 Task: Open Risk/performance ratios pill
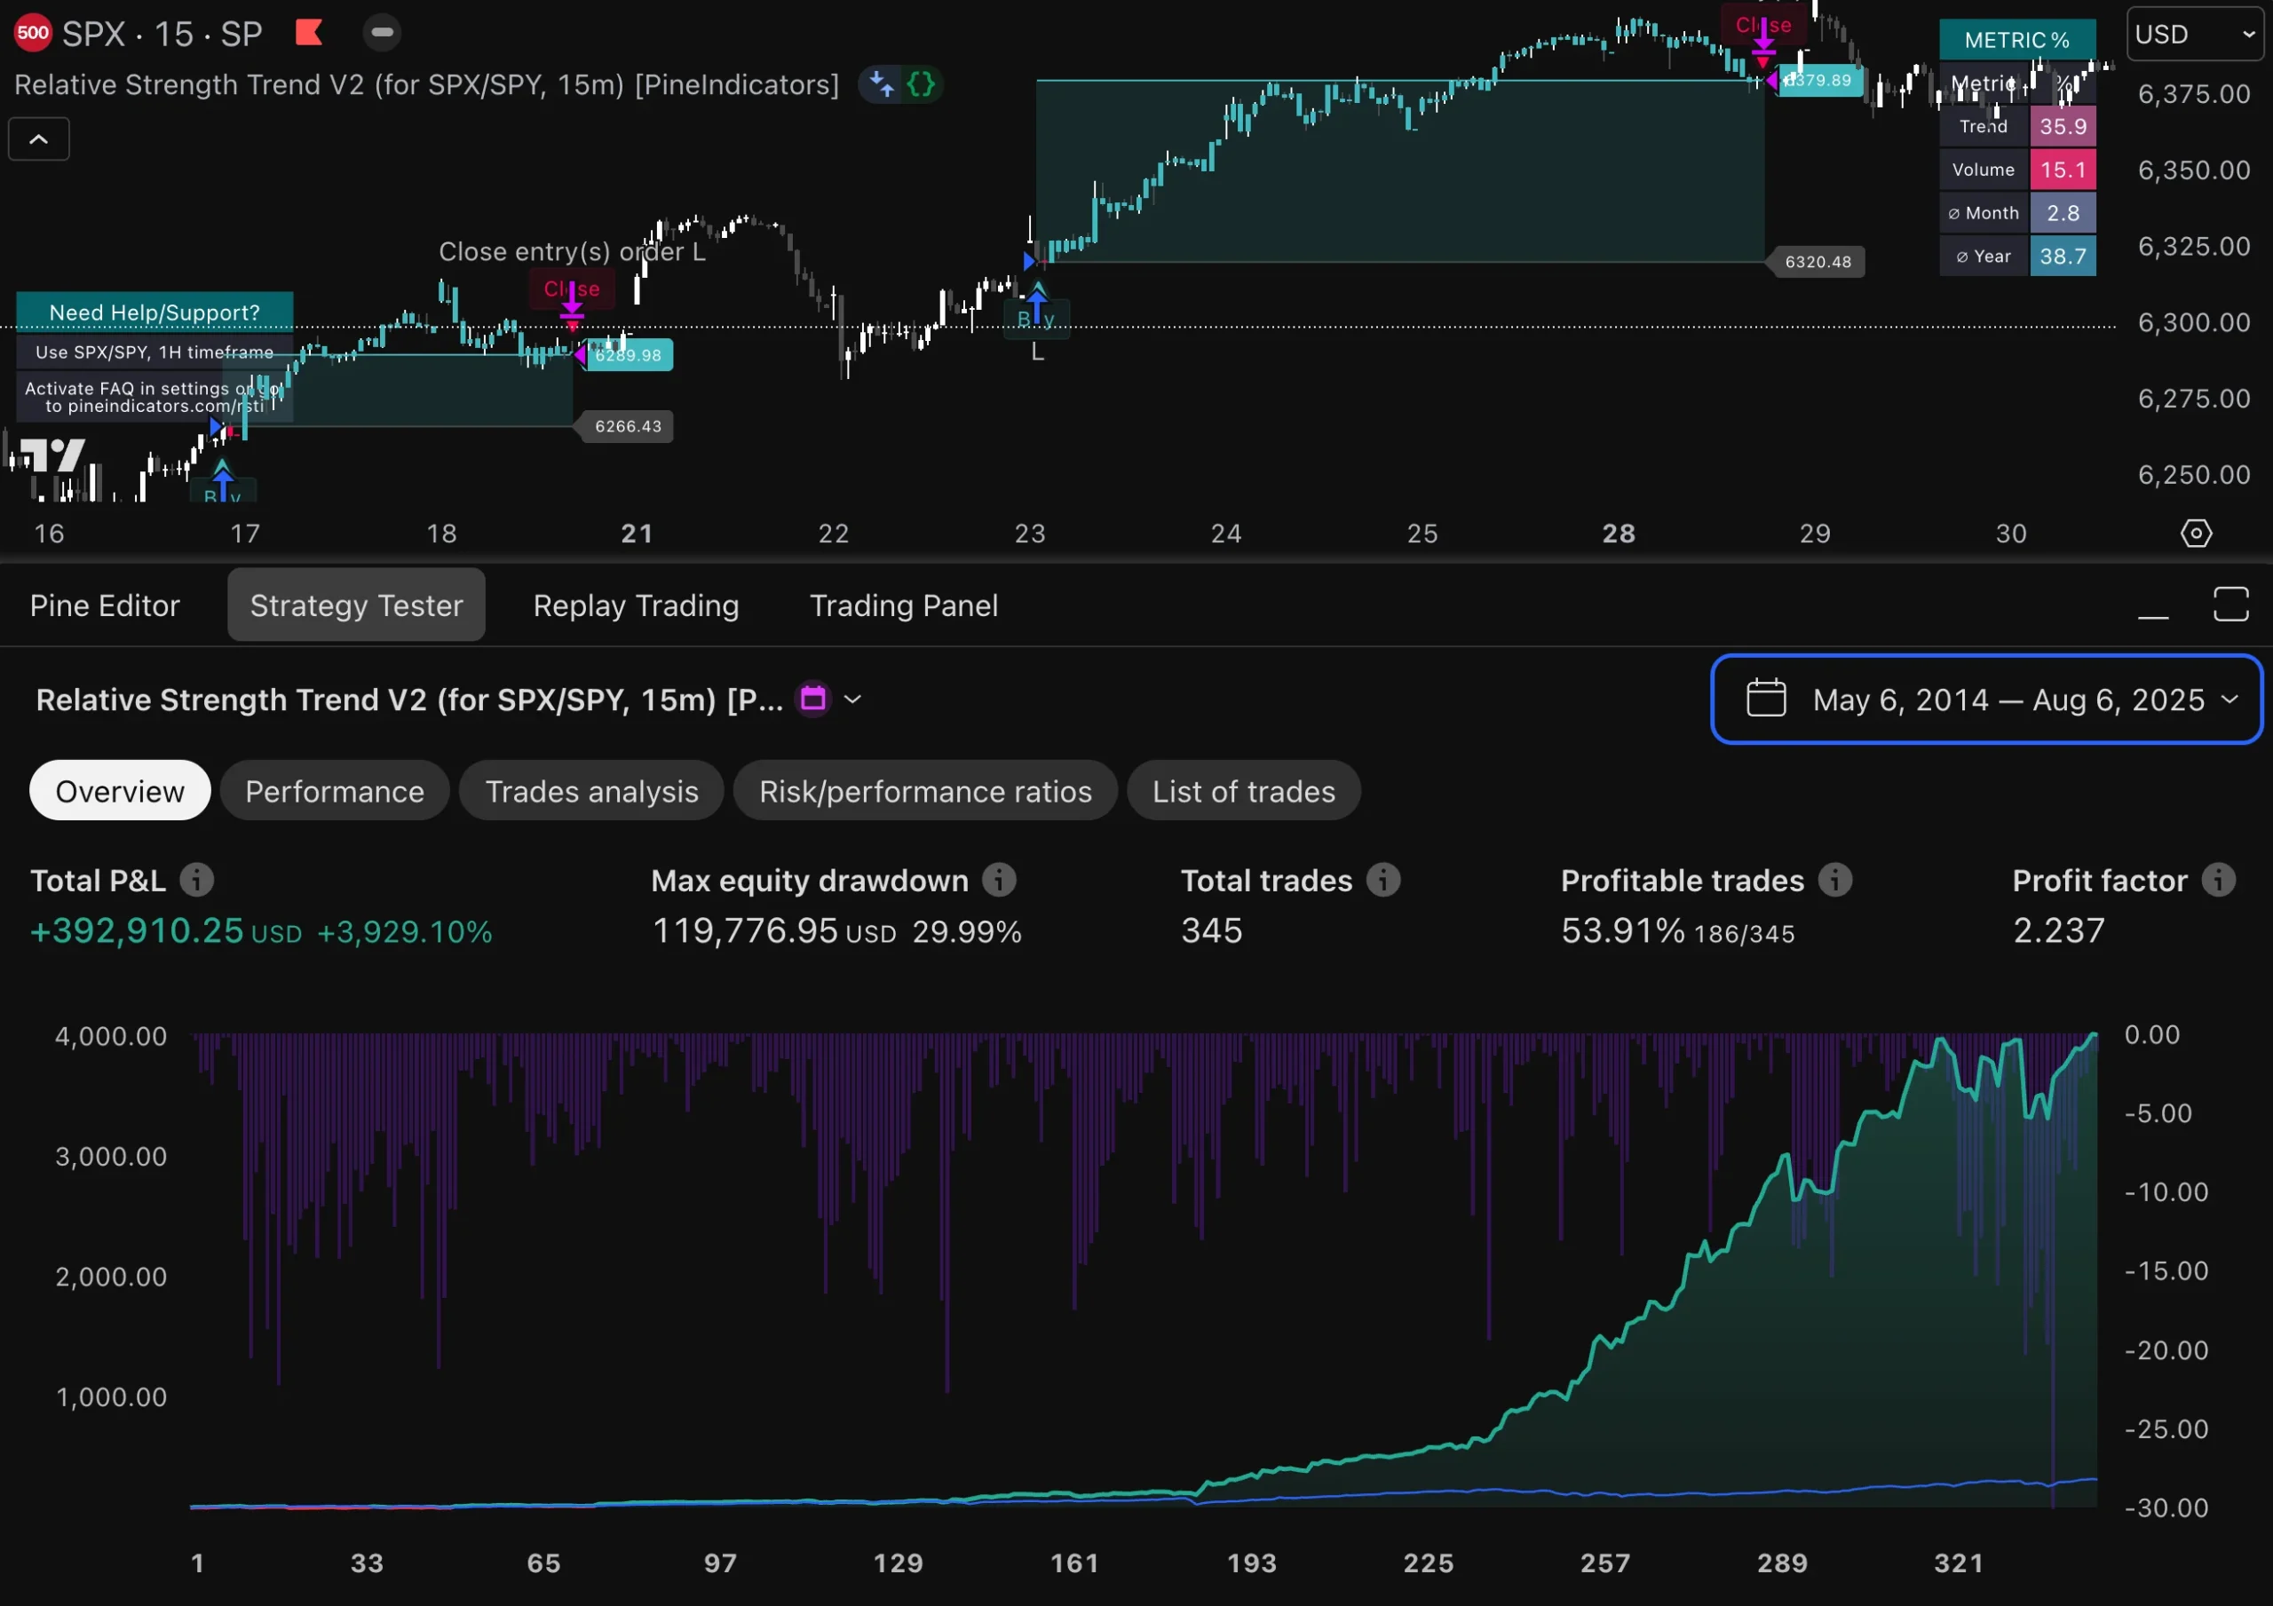coord(926,791)
